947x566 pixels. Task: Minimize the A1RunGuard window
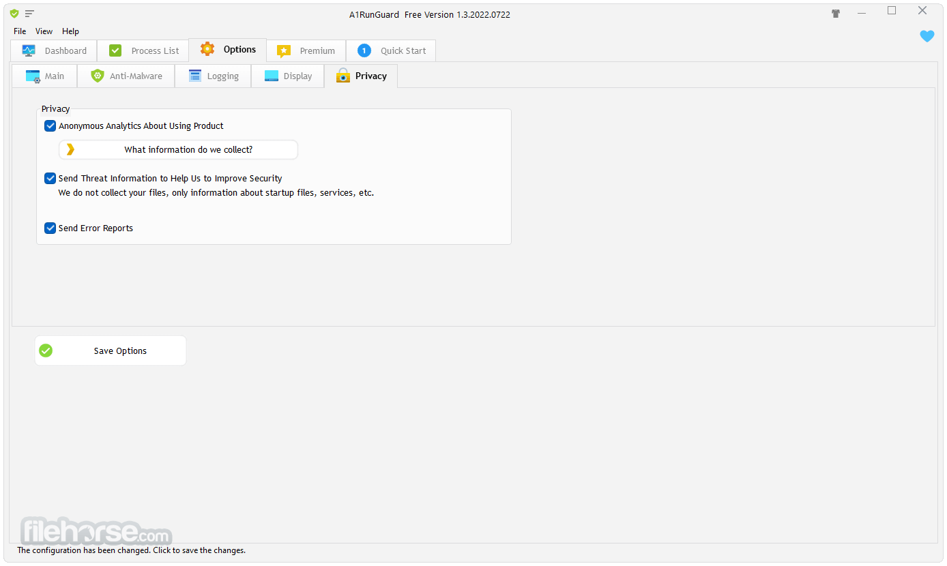coord(862,12)
